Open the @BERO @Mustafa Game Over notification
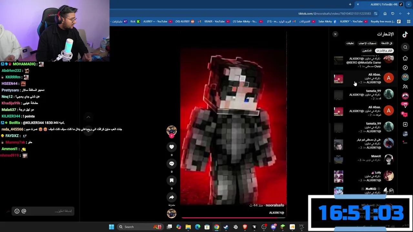Screen dimensions: 413x232 (364, 62)
